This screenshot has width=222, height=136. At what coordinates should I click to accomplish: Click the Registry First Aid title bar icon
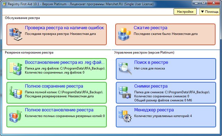[x=5, y=4]
